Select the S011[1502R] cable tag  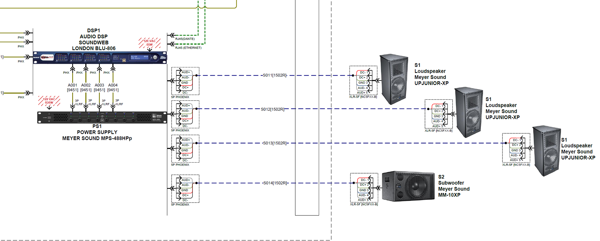click(x=275, y=75)
